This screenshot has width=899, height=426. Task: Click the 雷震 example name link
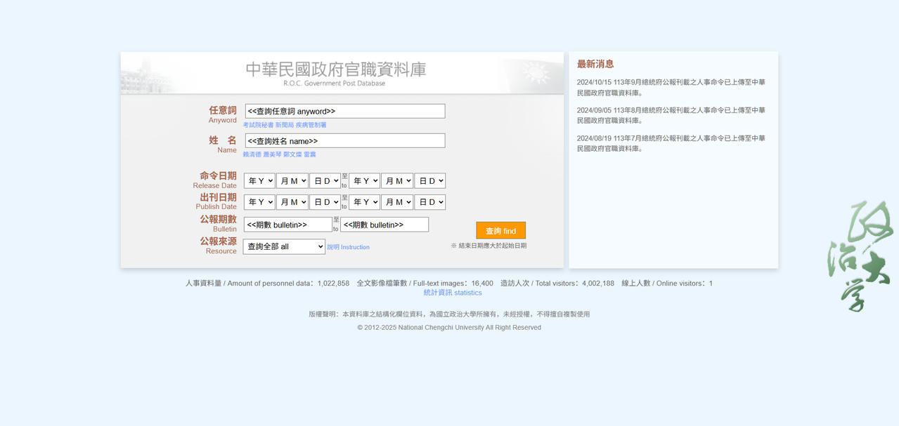coord(310,154)
